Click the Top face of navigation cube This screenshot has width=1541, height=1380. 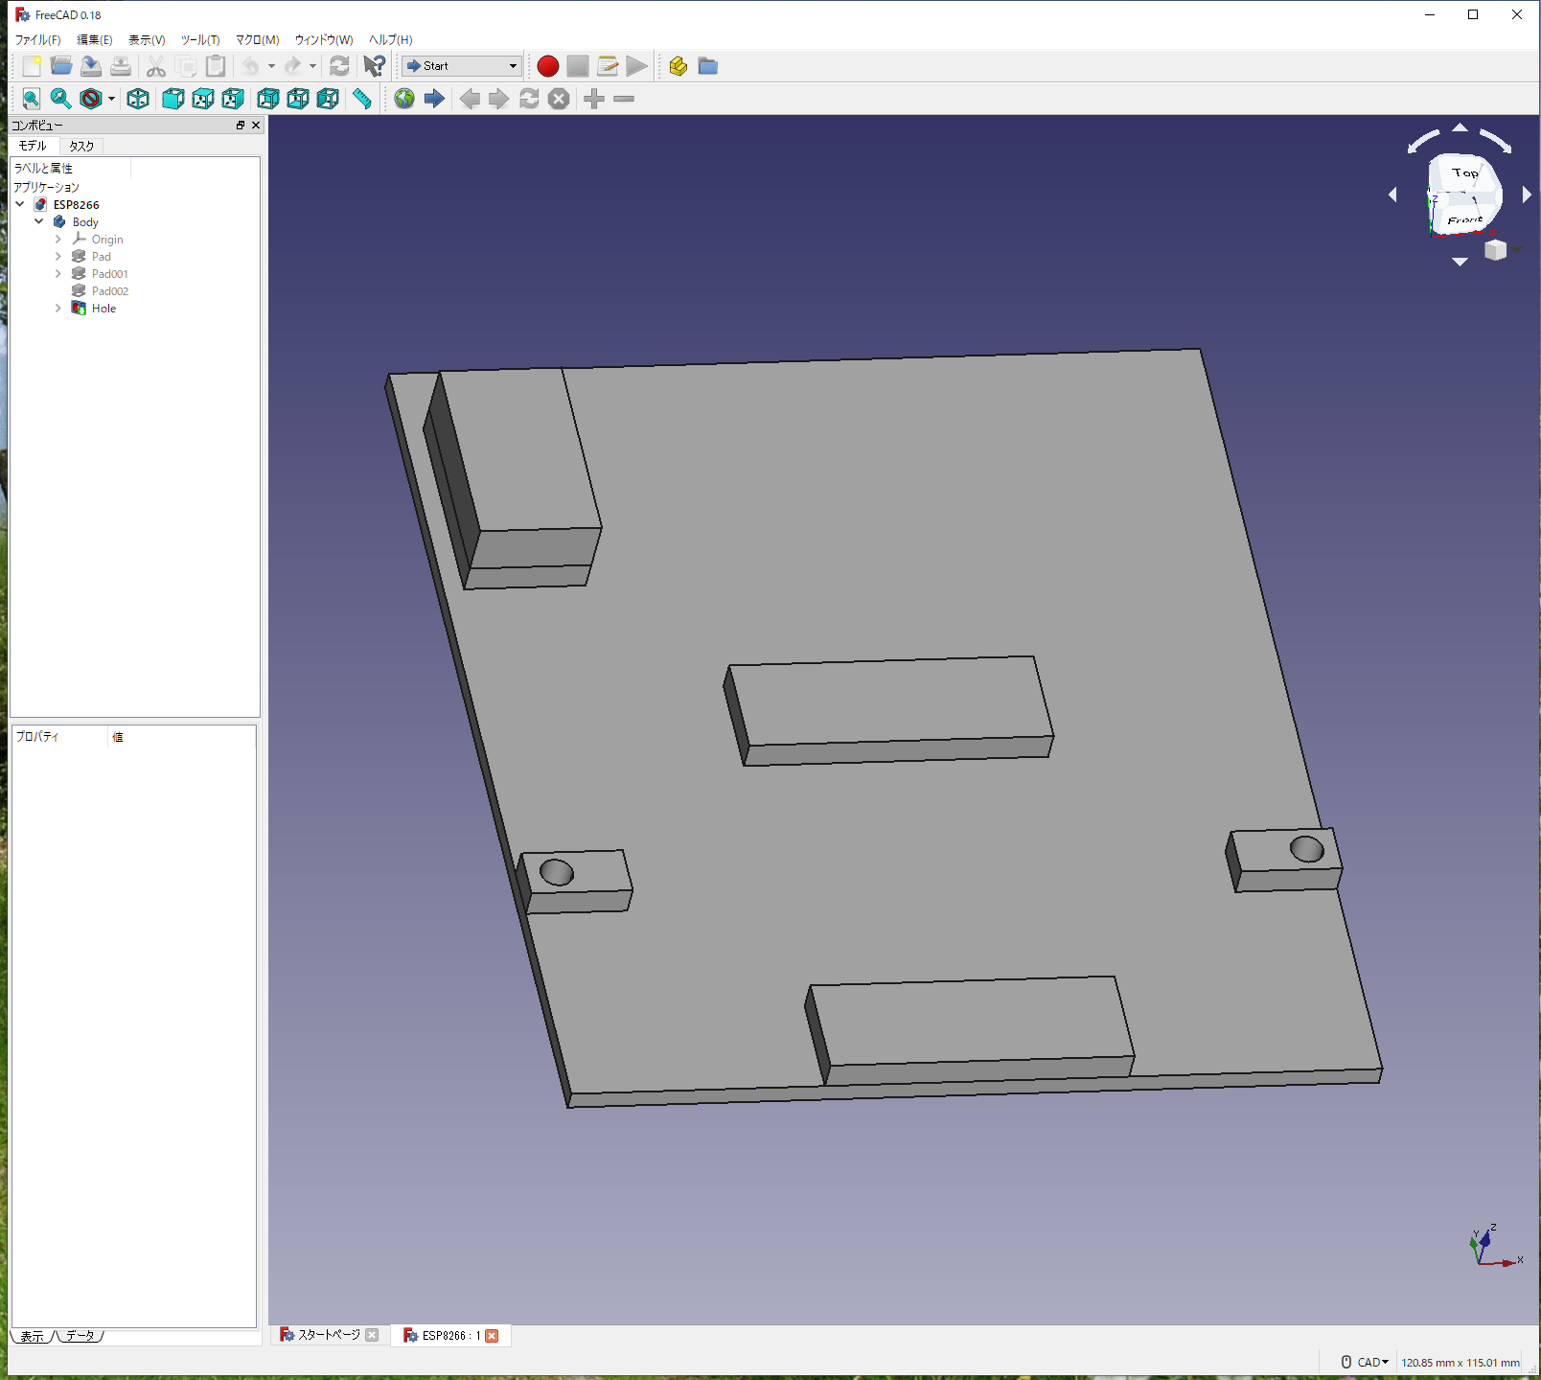(x=1463, y=172)
